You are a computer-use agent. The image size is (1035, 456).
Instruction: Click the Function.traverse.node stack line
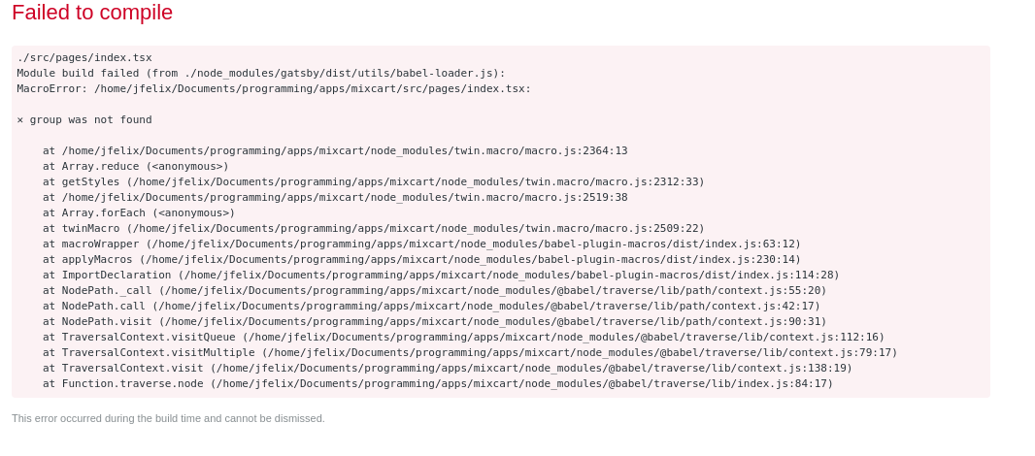coord(438,383)
